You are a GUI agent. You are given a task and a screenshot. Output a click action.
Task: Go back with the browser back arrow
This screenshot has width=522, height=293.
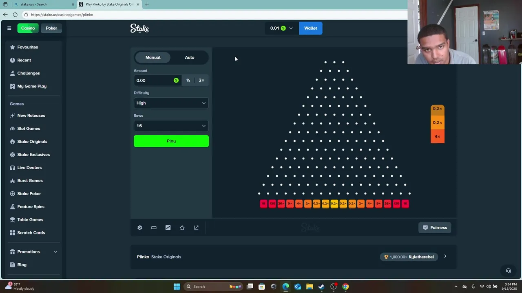pyautogui.click(x=5, y=15)
